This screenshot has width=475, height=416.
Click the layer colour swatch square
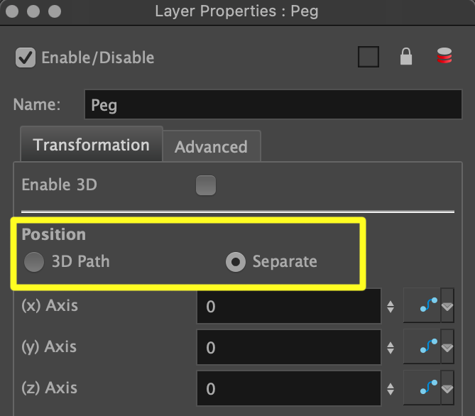tap(368, 58)
